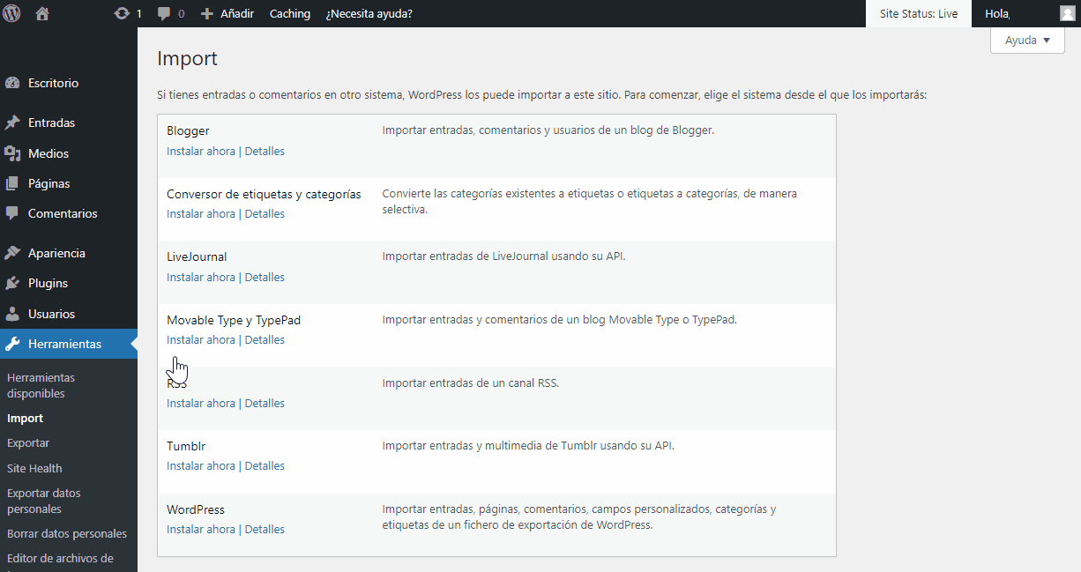
Task: Open Import submenu item
Action: pyautogui.click(x=25, y=419)
